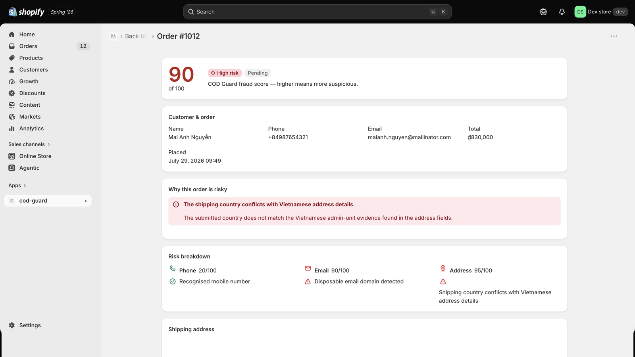
Task: Click the Email 90/100 risk score
Action: coord(332,271)
